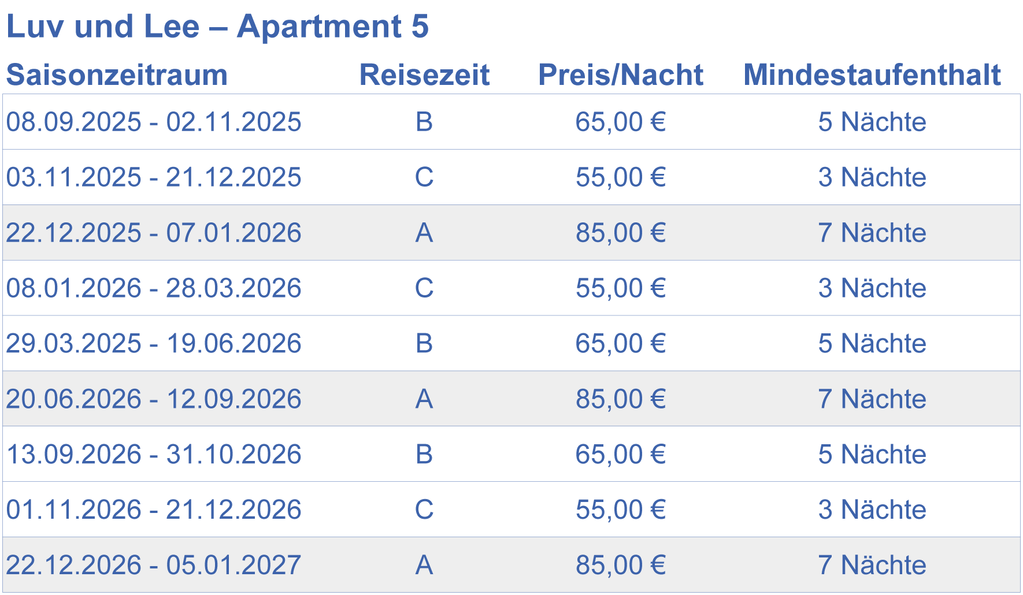Select date range 29.03.2025 - 19.06.2026
The image size is (1023, 595).
click(154, 344)
